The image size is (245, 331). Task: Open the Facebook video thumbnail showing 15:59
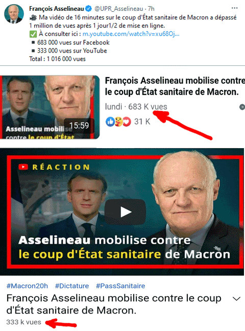[50, 107]
